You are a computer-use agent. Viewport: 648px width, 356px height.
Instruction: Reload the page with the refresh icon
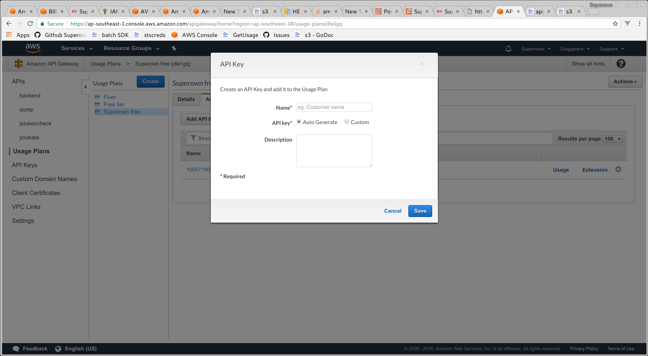coord(30,24)
